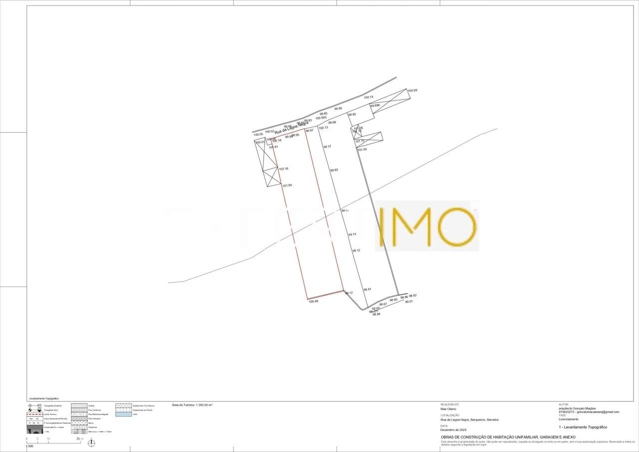Click the elevation value "99.01"
639x452 pixels.
point(409,302)
